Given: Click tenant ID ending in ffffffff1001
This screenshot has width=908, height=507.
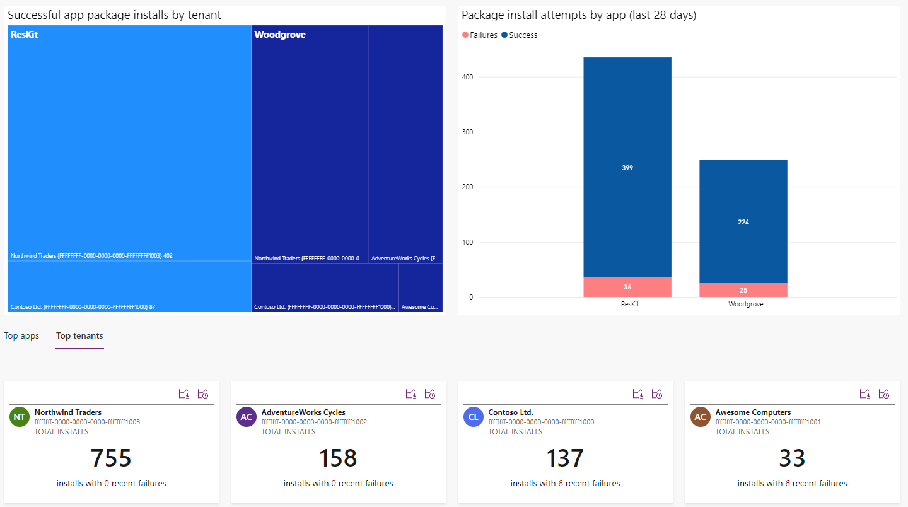Looking at the screenshot, I should [768, 422].
